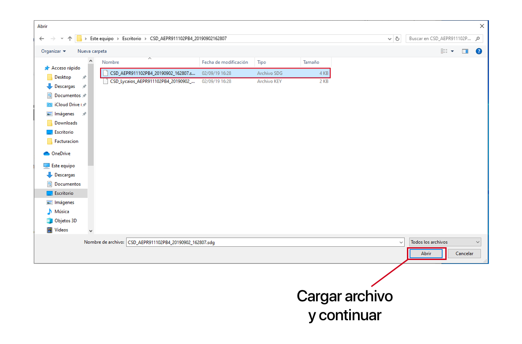Open Documentos under Este equipo
Viewport: 522px width, 344px height.
[67, 184]
